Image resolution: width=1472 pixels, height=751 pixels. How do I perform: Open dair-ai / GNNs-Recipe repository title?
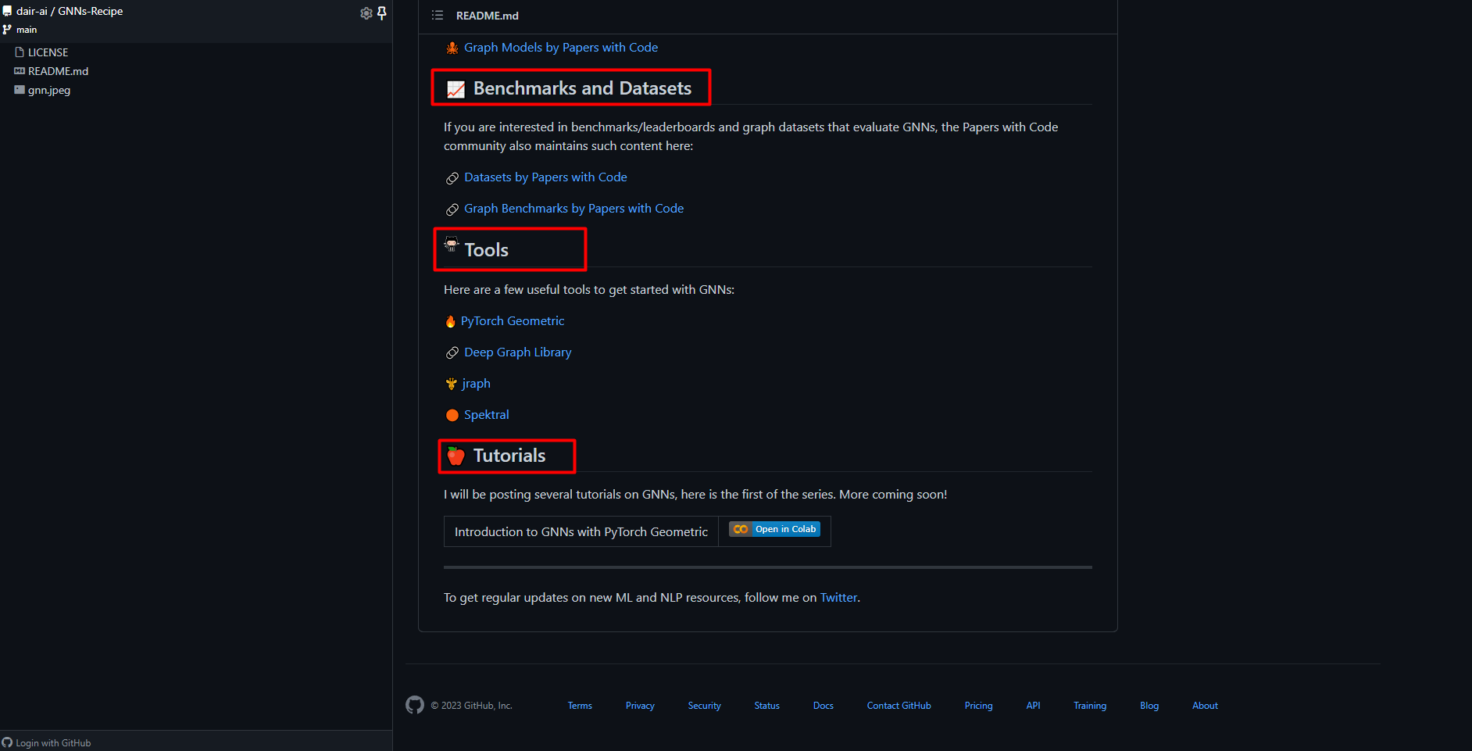click(x=70, y=11)
